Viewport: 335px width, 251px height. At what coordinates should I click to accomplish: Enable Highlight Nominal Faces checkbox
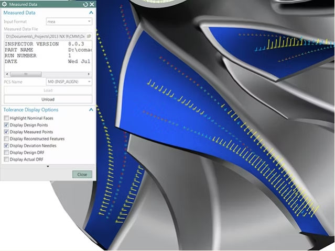[x=6, y=119]
